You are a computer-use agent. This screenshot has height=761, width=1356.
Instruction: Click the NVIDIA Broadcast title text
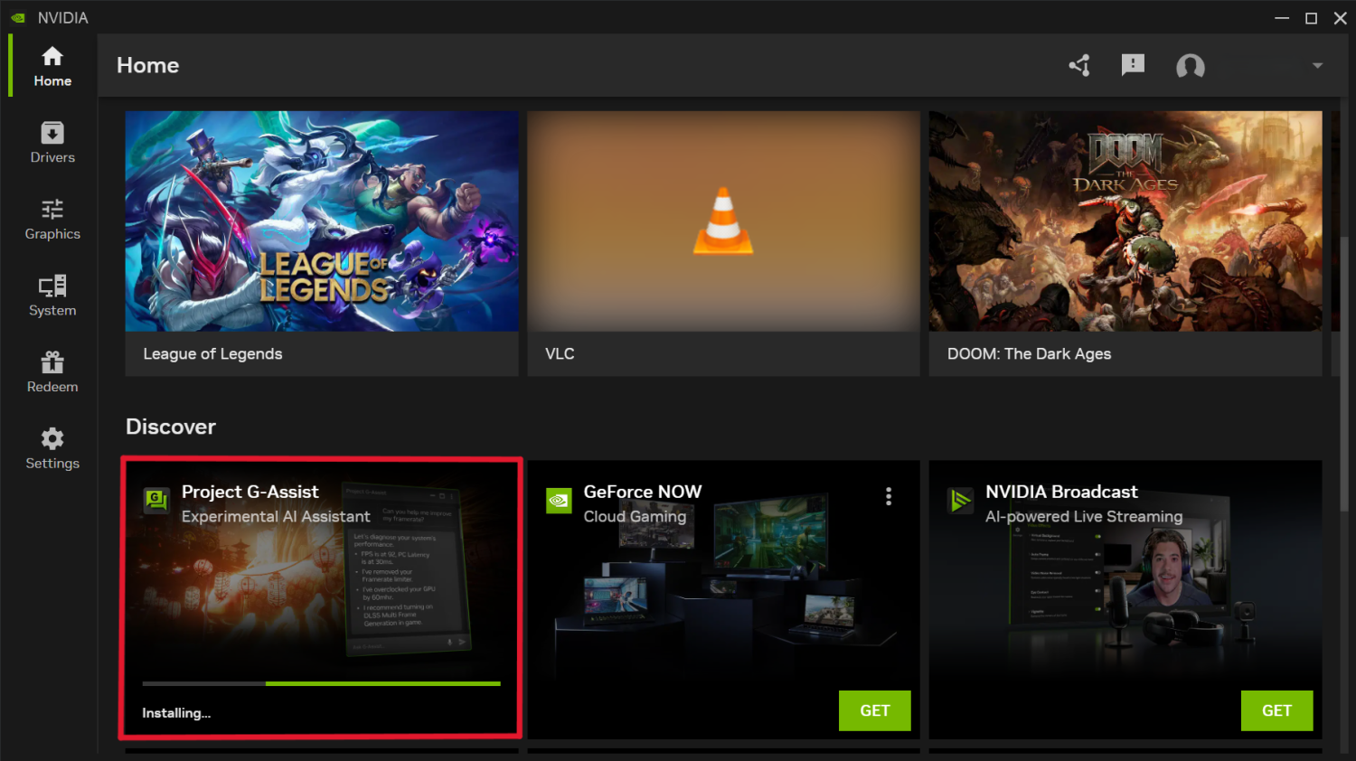pos(1061,492)
